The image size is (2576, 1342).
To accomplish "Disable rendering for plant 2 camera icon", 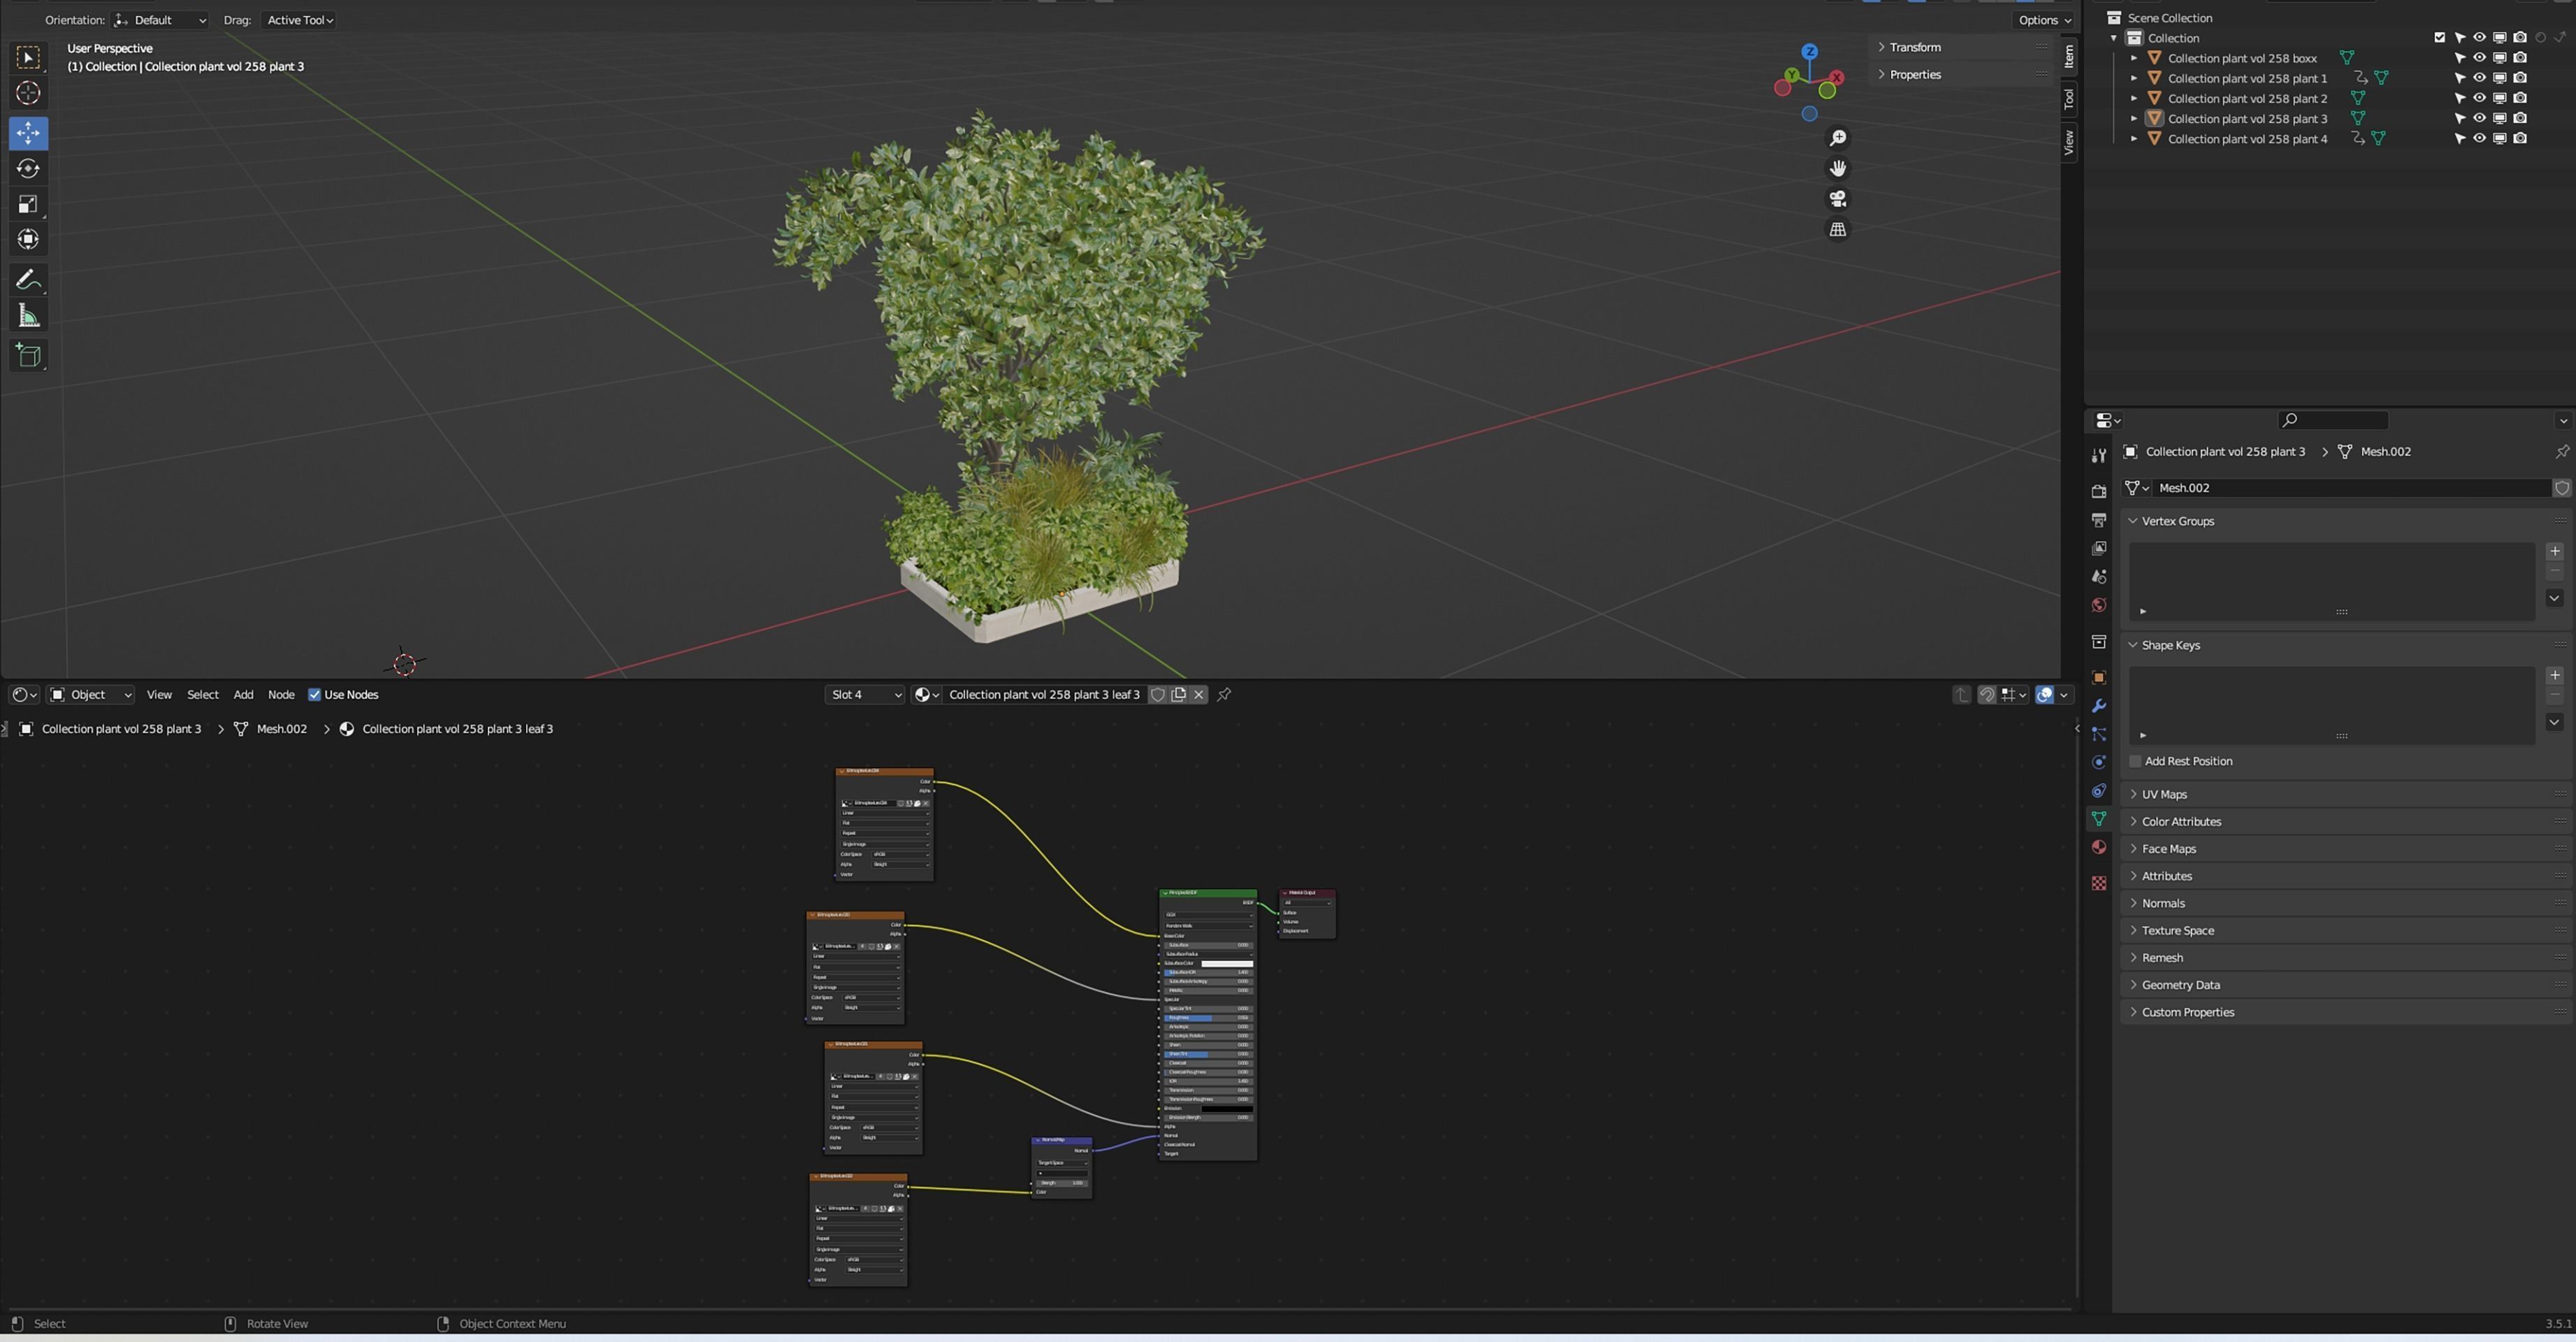I will [2520, 98].
